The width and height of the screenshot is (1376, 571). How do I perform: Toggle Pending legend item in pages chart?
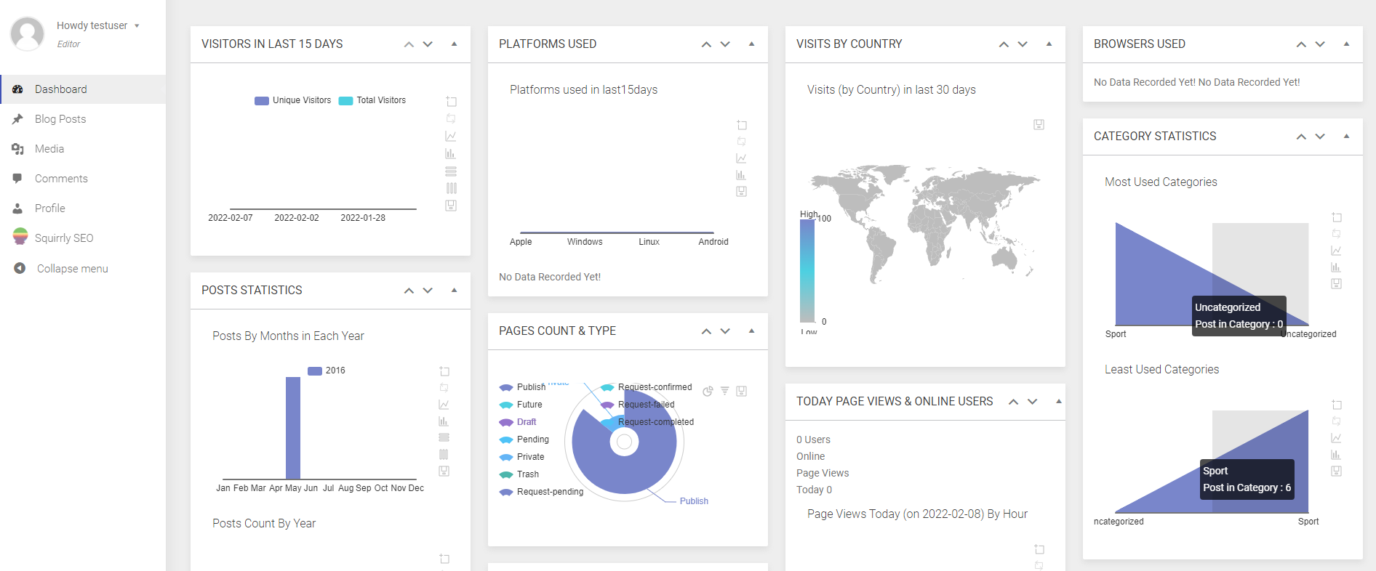coord(524,440)
